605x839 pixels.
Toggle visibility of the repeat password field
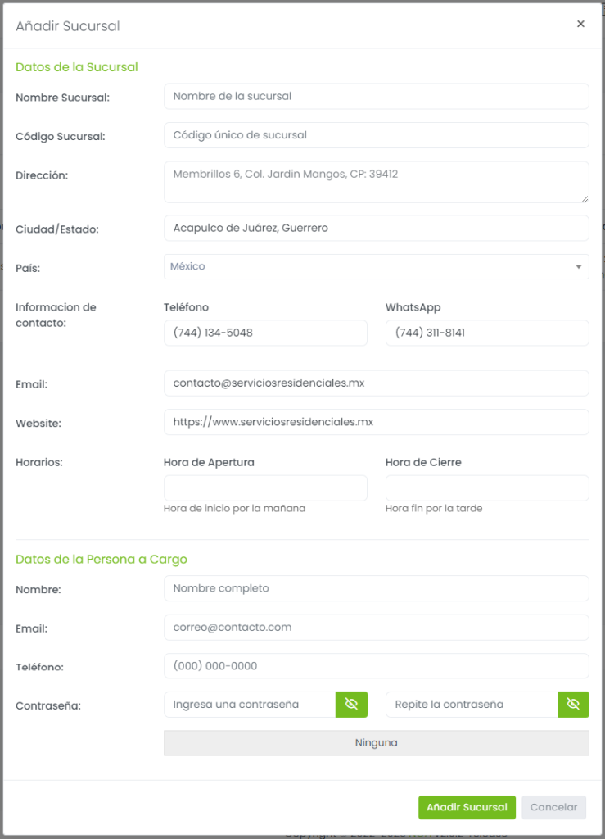tap(573, 704)
